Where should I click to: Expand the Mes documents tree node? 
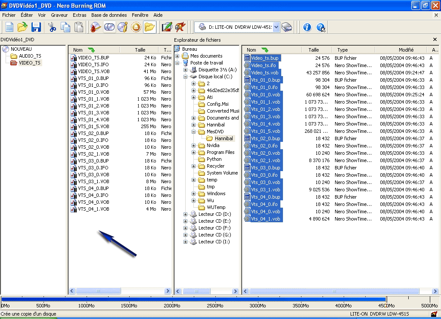point(177,56)
